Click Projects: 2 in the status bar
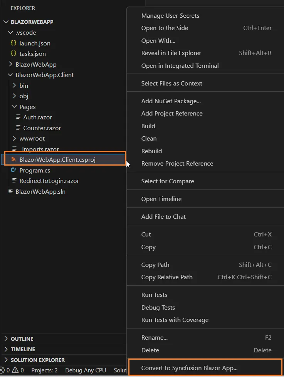The width and height of the screenshot is (284, 377). point(44,370)
